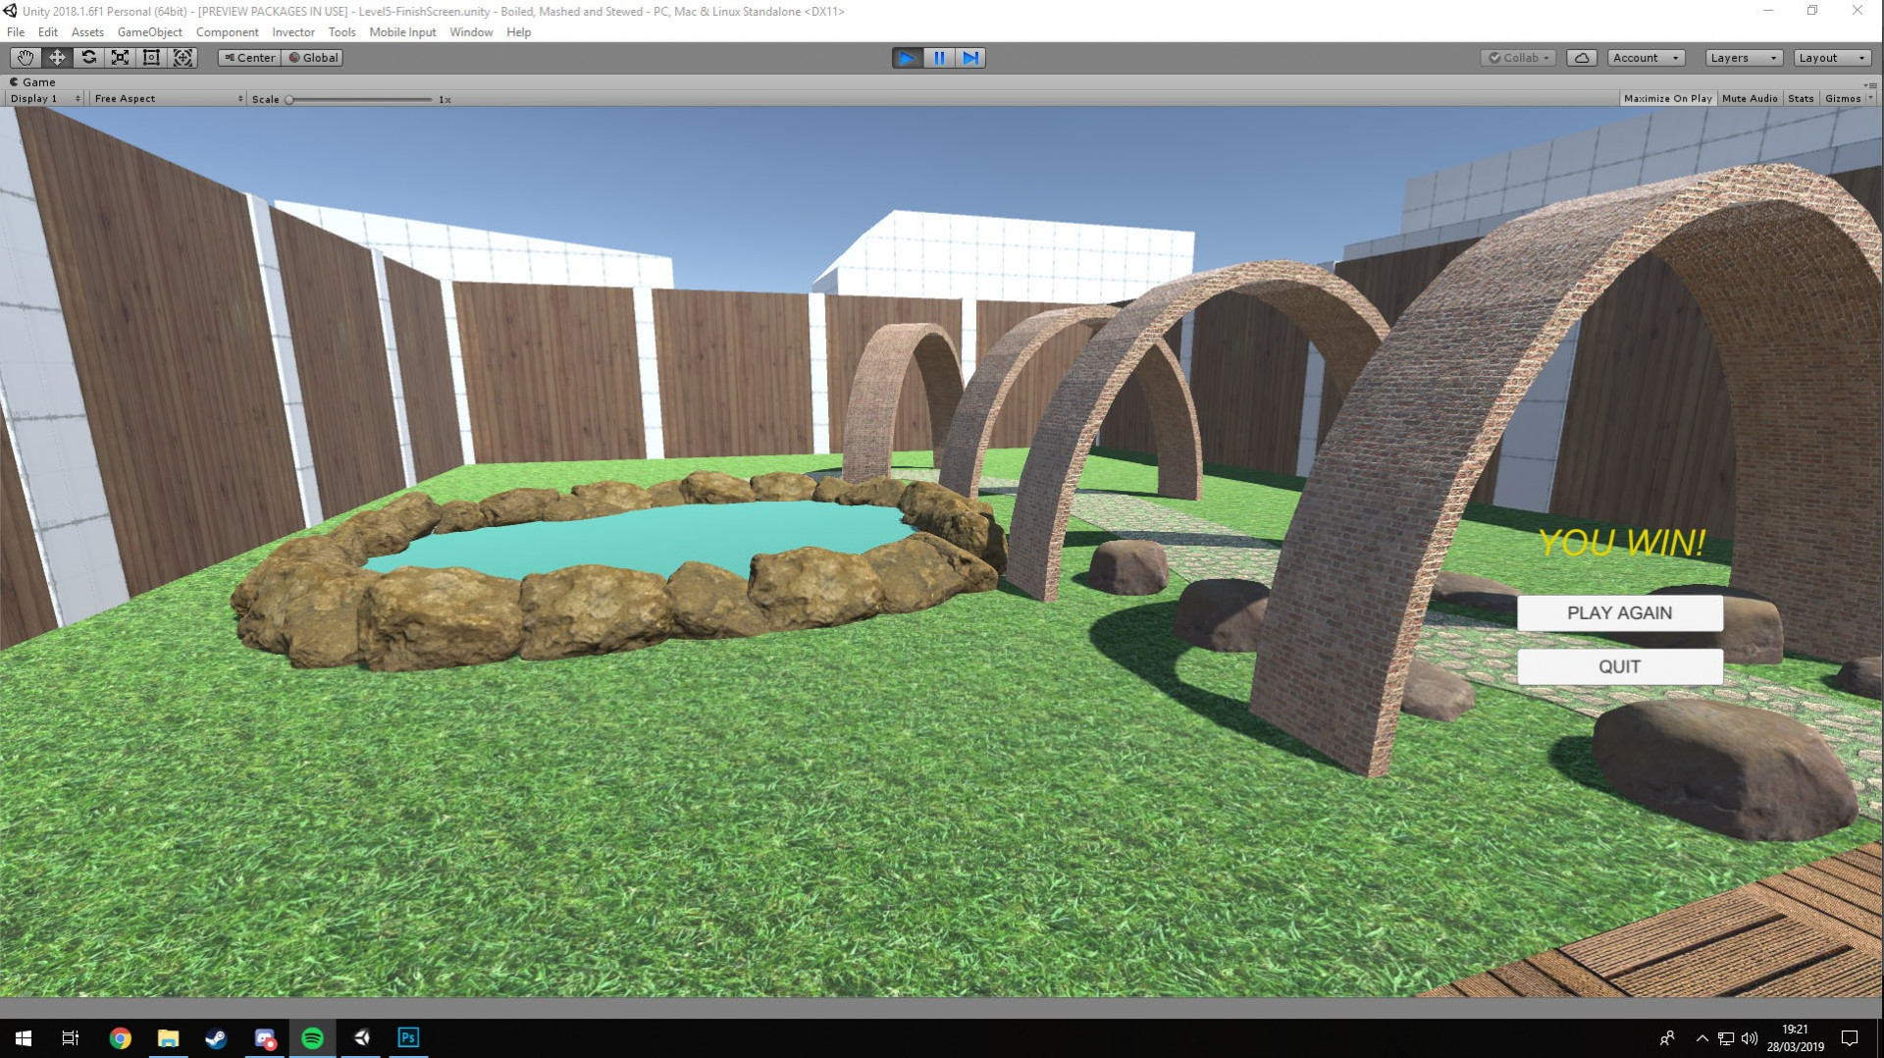1884x1058 pixels.
Task: Toggle pivot mode Center button
Action: point(249,58)
